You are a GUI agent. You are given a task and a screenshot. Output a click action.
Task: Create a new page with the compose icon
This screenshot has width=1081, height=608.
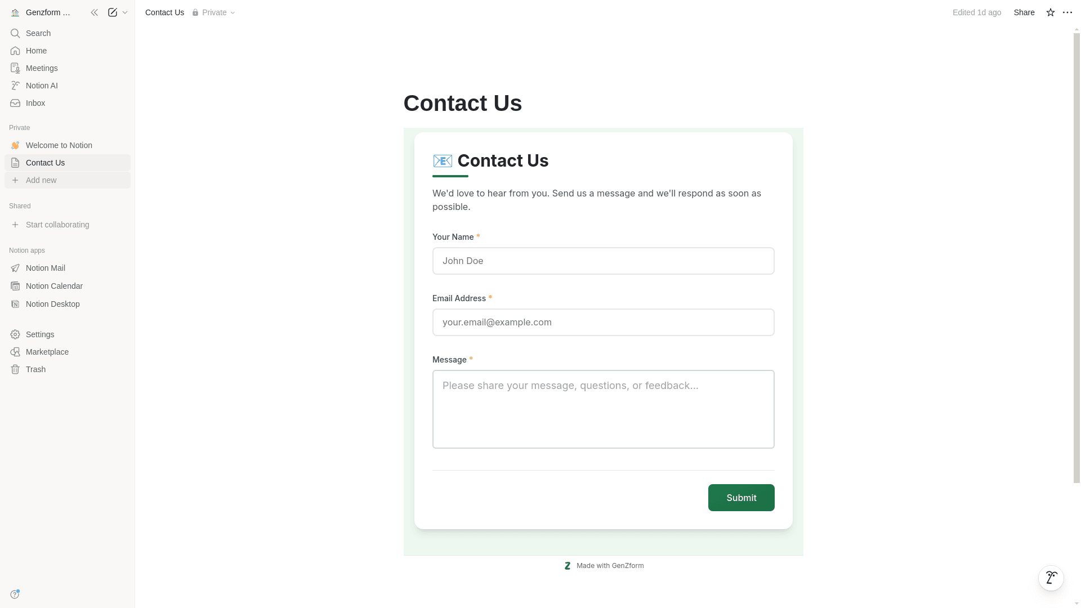coord(112,12)
